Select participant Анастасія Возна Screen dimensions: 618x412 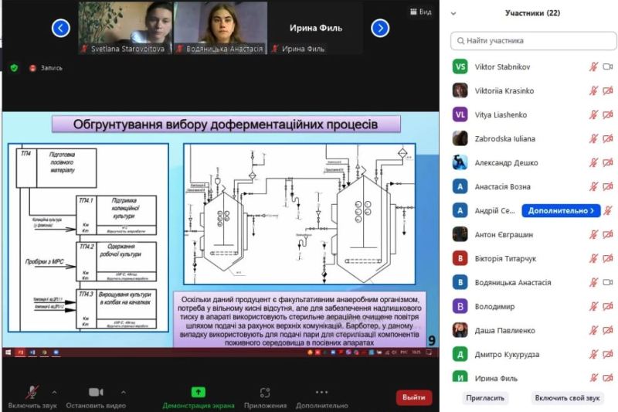tap(533, 186)
